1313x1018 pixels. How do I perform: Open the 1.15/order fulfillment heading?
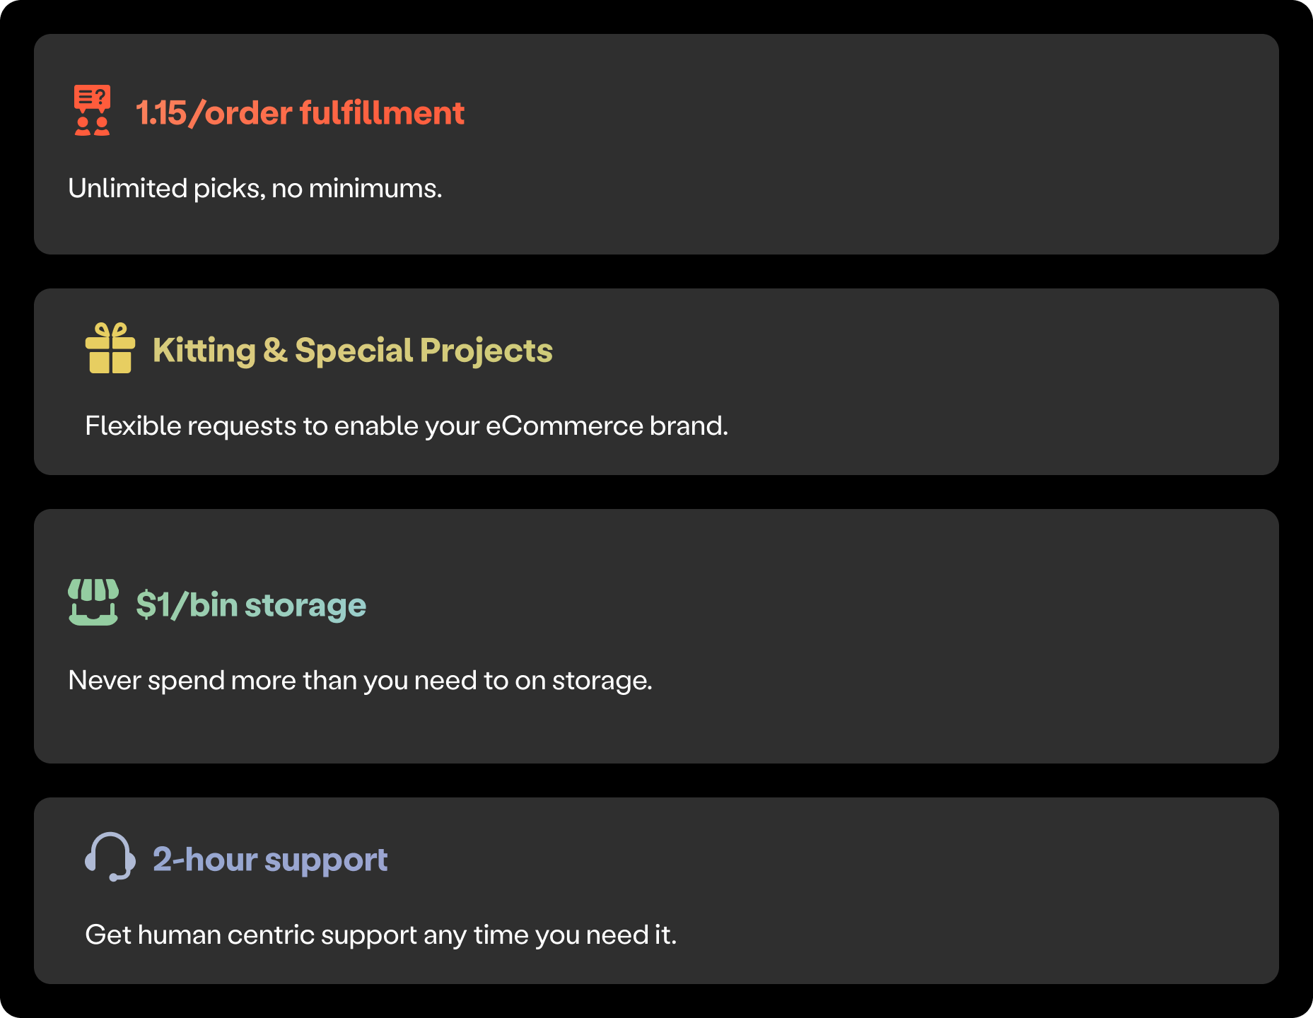(300, 113)
